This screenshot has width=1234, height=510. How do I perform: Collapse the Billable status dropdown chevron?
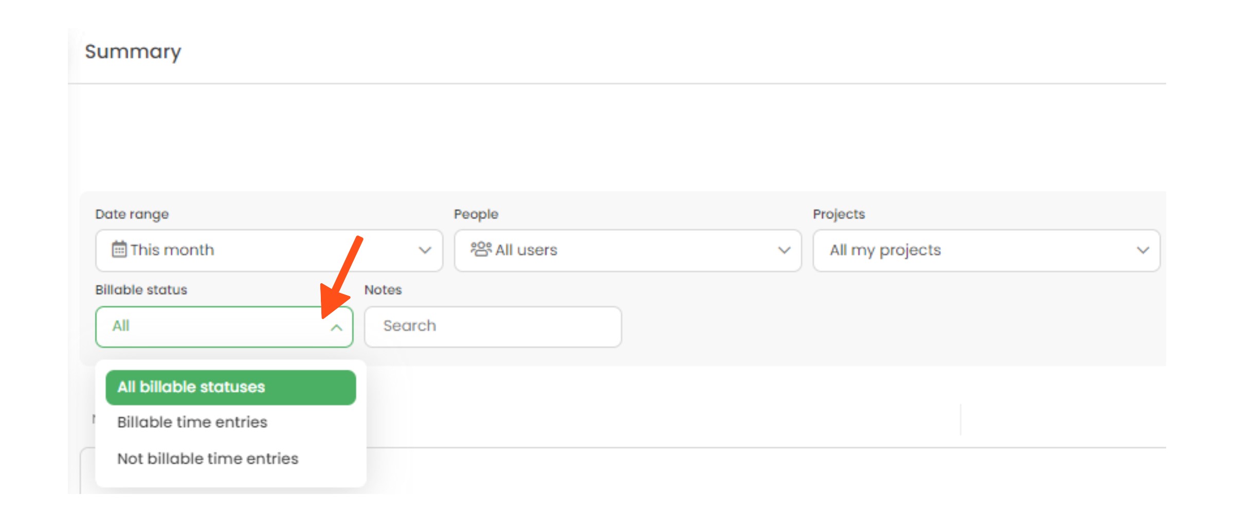coord(336,327)
